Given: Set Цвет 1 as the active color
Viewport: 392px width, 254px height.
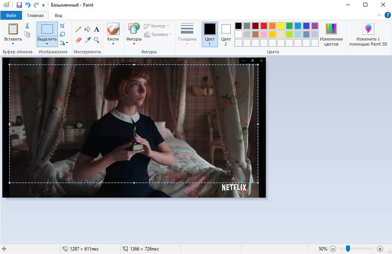Looking at the screenshot, I should click(x=210, y=34).
